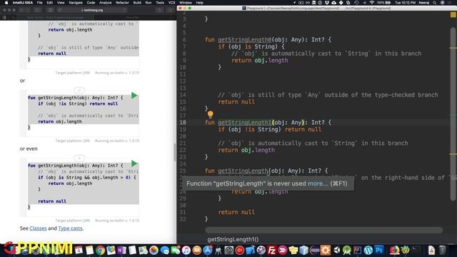Click getStringLength1() breadcrumb at editor bottom
Image resolution: width=457 pixels, height=257 pixels.
point(233,239)
